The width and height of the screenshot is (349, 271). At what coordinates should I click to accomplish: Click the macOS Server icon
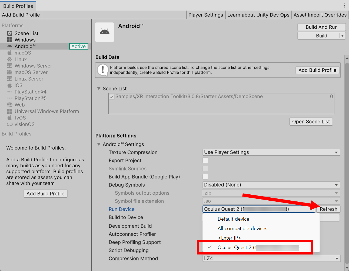tap(10, 72)
